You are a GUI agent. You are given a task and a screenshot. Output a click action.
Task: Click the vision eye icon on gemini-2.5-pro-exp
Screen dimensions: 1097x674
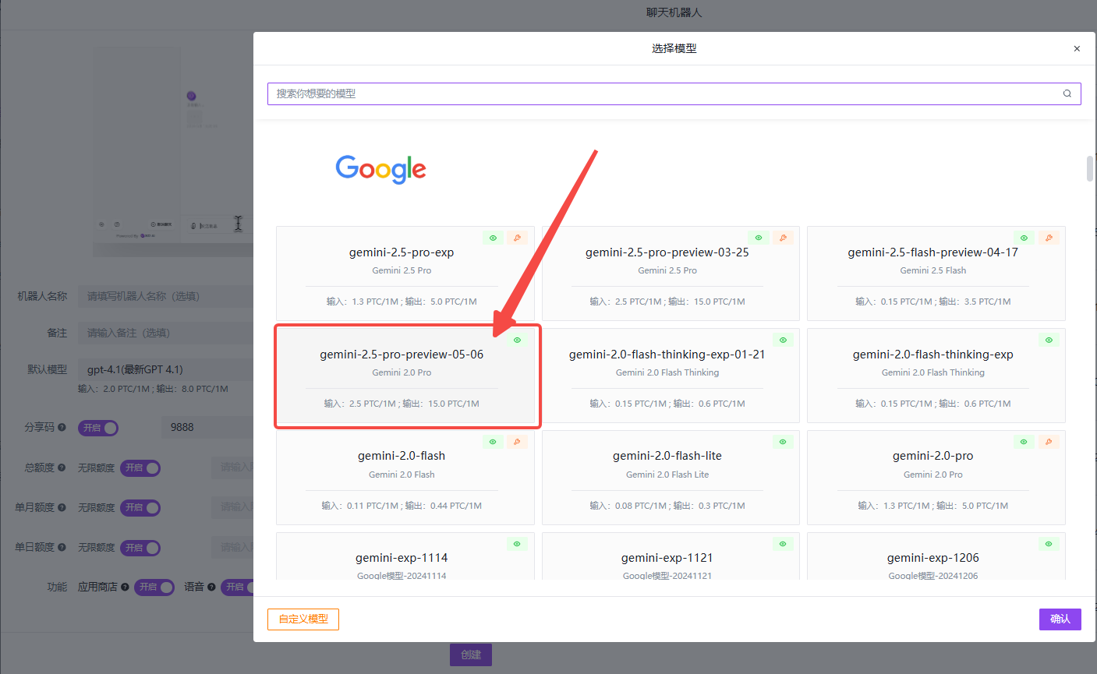tap(493, 238)
